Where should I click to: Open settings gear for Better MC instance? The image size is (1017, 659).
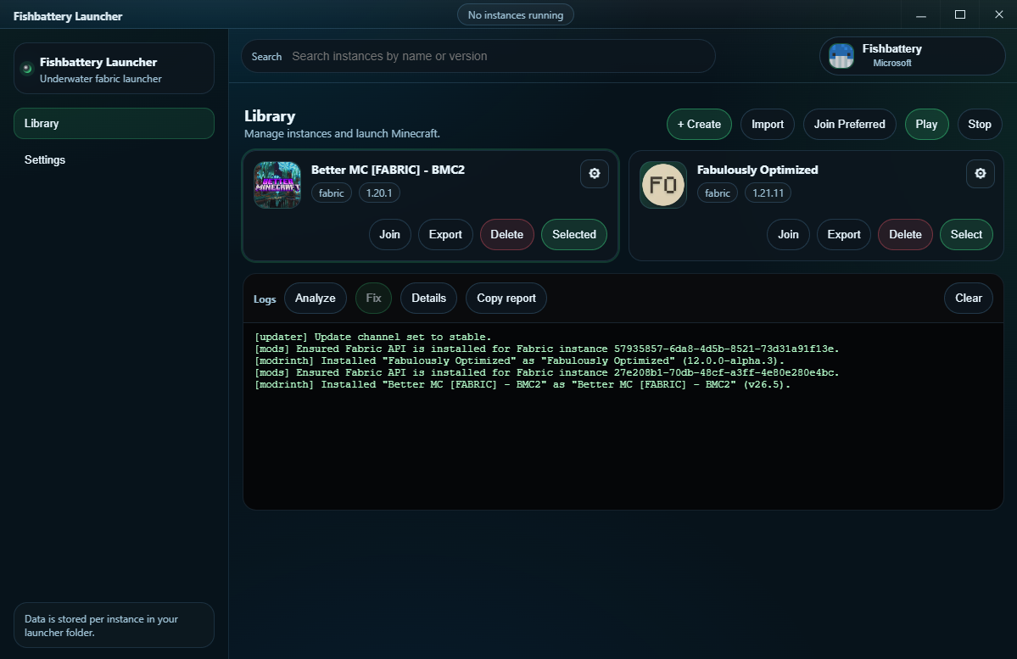[x=594, y=174]
